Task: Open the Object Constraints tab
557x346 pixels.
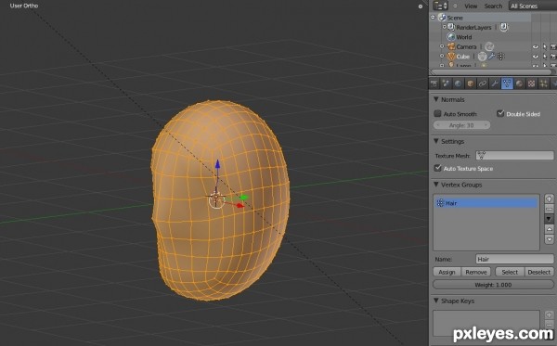Action: pyautogui.click(x=483, y=83)
